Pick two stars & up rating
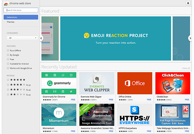This screenshot has width=194, height=134. 8,95
